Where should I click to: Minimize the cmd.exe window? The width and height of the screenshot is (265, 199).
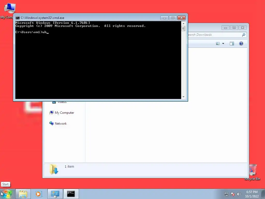[x=164, y=18]
